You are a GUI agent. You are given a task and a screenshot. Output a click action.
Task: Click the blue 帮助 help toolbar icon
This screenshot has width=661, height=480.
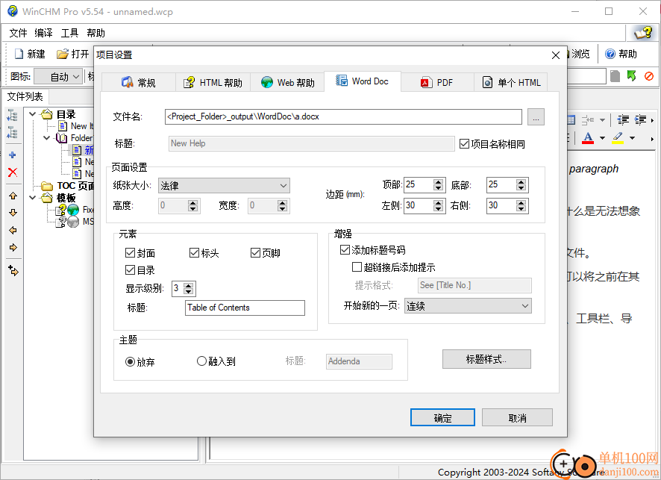[x=610, y=54]
